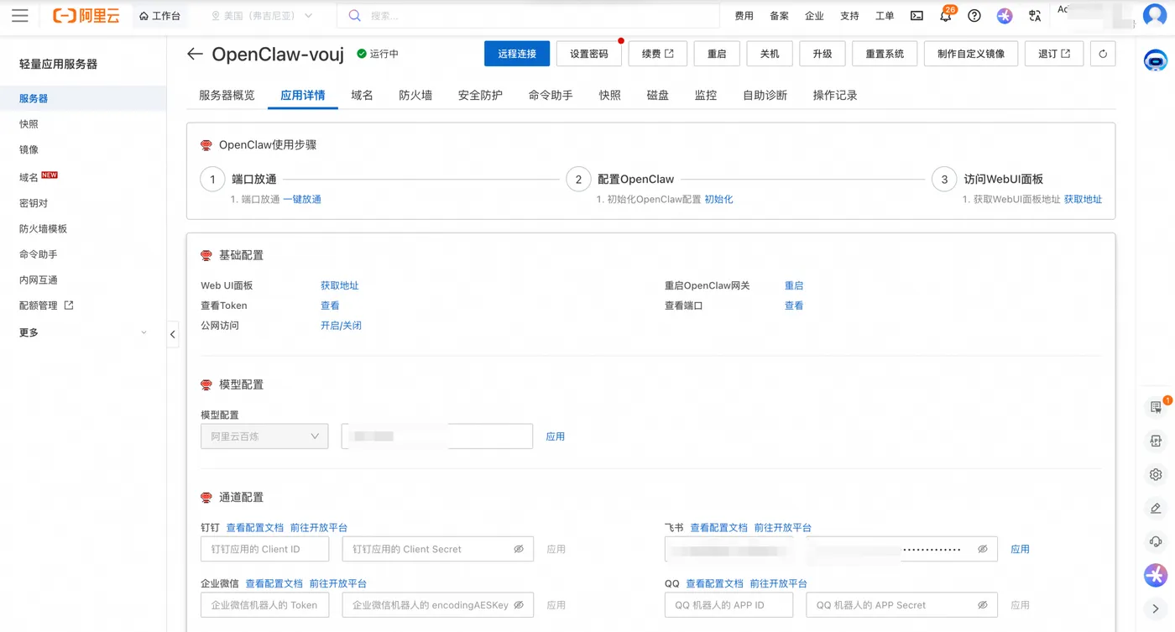Open the hamburger menu at top left
The image size is (1175, 632).
[20, 15]
